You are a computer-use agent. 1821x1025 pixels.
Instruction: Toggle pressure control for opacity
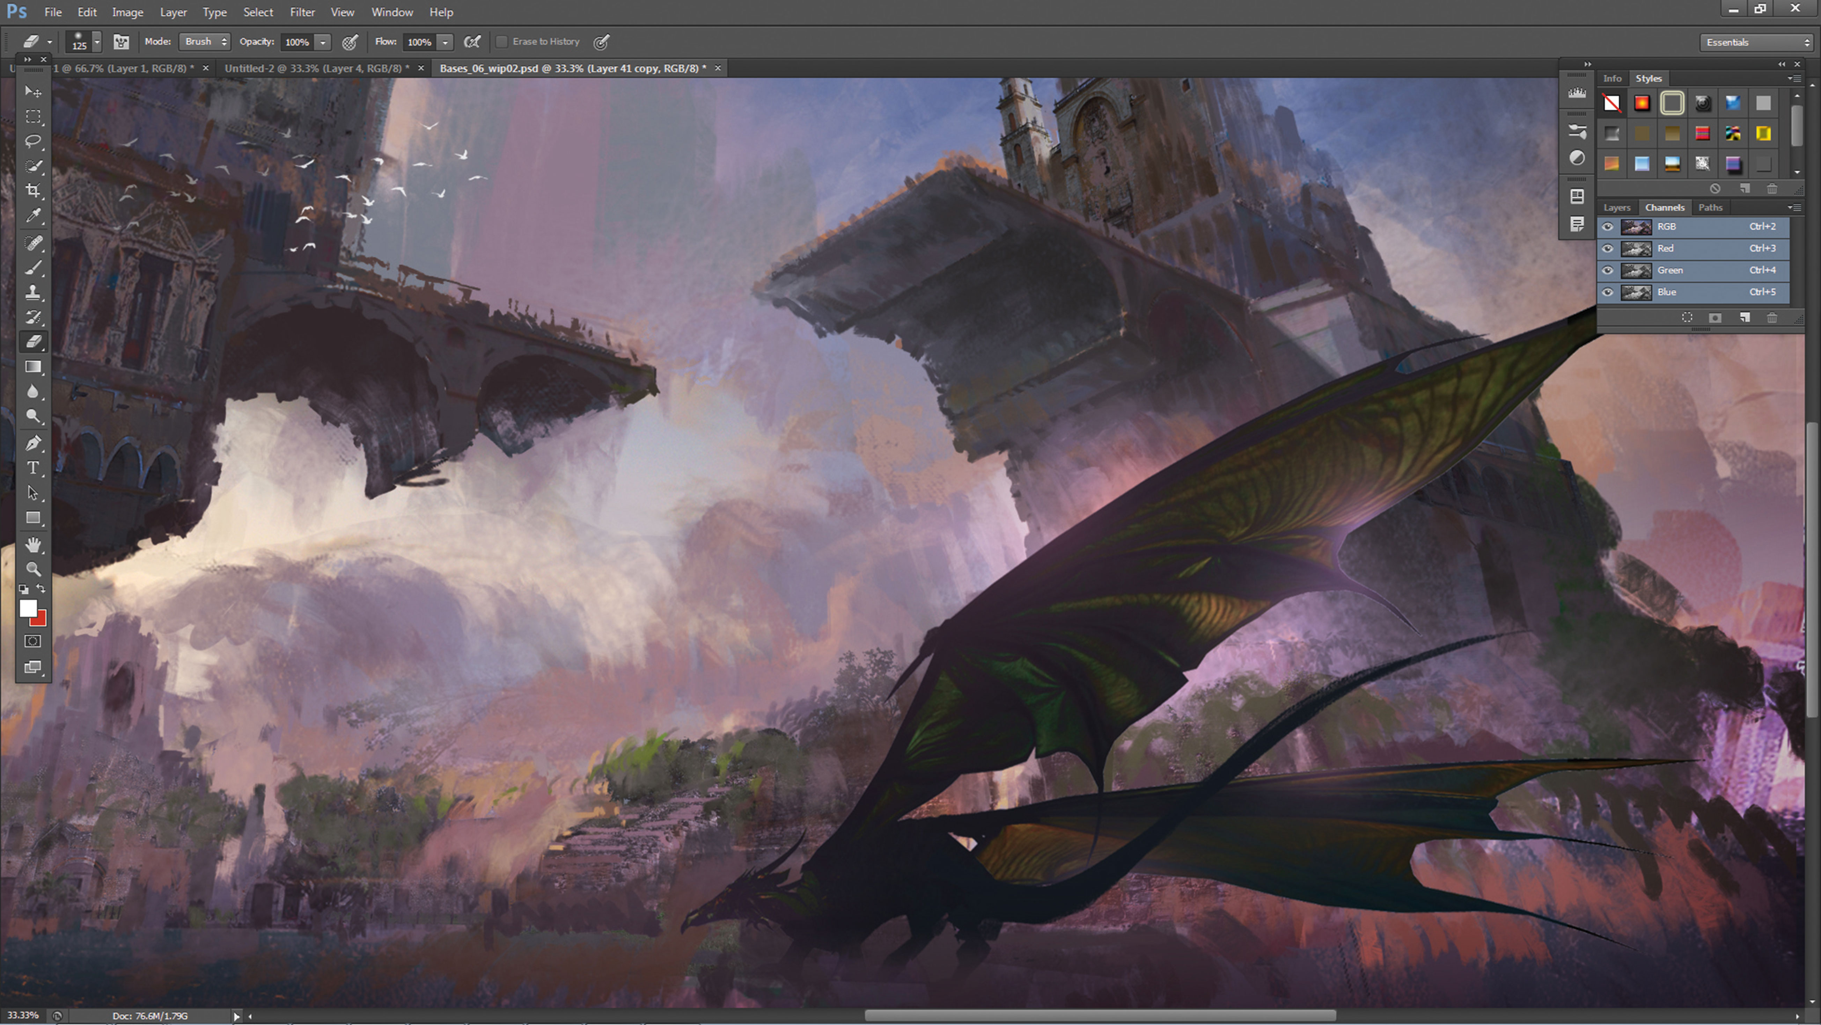[x=349, y=42]
